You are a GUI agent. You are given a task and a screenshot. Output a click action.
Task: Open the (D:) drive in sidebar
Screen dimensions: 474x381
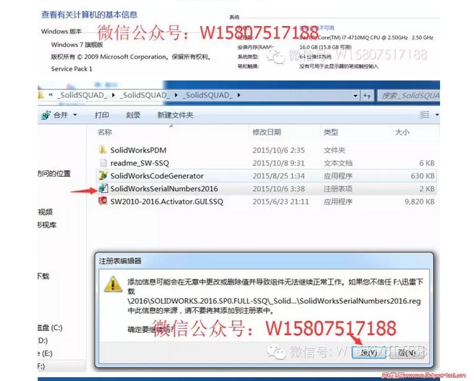pos(43,340)
